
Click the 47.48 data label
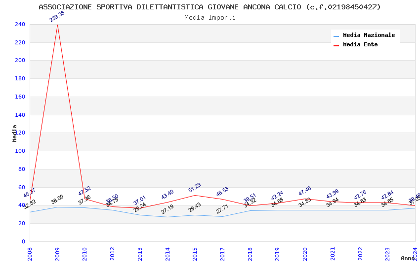[x=304, y=191]
